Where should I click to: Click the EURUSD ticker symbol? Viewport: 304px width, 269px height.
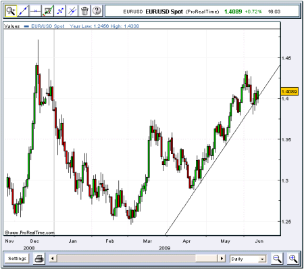(x=133, y=11)
